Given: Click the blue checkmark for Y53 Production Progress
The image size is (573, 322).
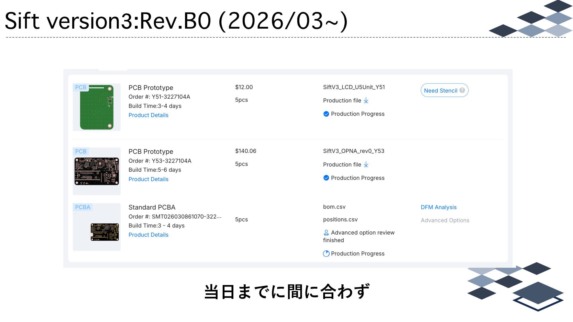Looking at the screenshot, I should tap(326, 178).
